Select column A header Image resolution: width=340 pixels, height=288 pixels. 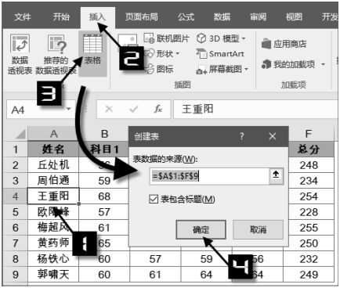coord(53,134)
